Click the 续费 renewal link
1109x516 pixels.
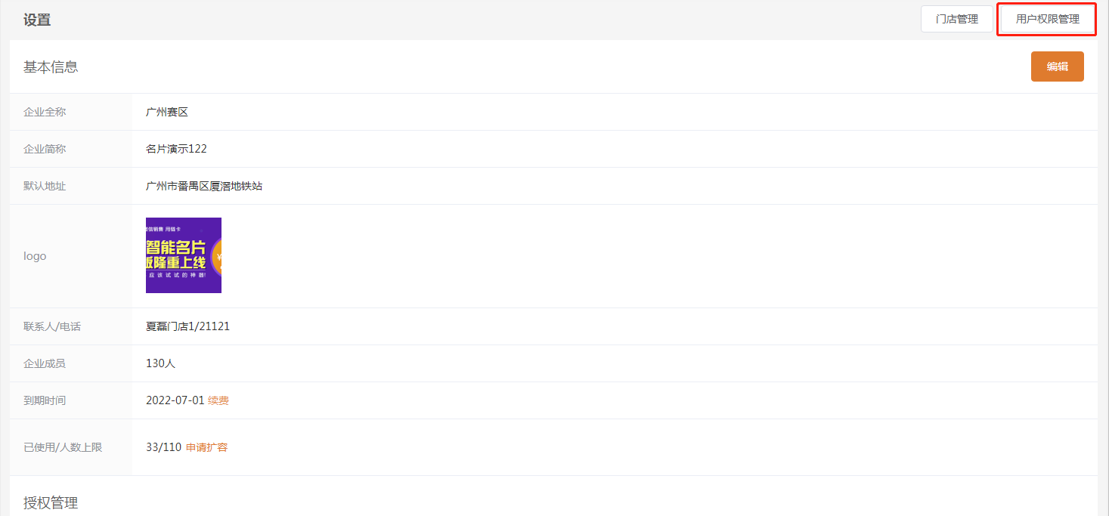point(218,400)
